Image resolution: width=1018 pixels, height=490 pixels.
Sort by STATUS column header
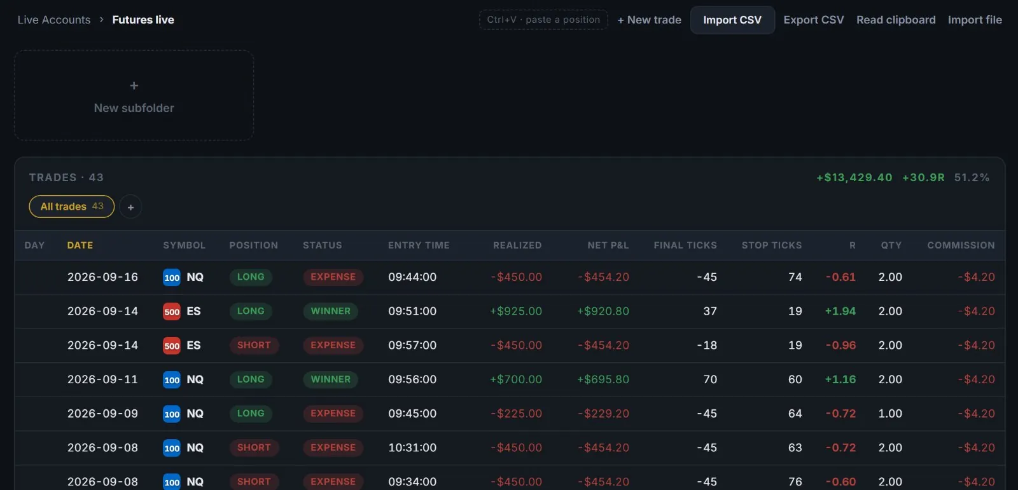323,245
